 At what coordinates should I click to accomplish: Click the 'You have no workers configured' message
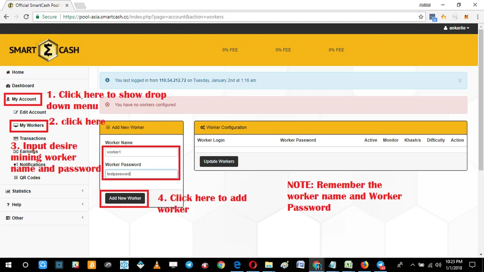pos(145,105)
